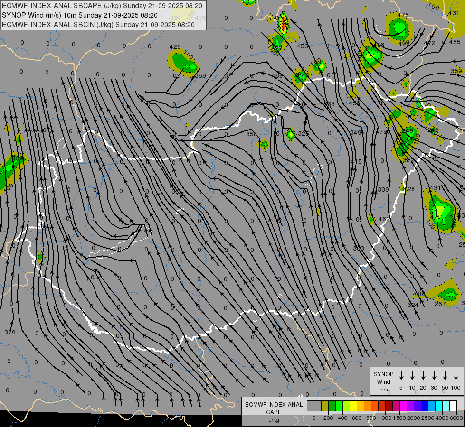Select the dark green CAPE legend swatch
This screenshot has width=465, height=427.
(332, 406)
